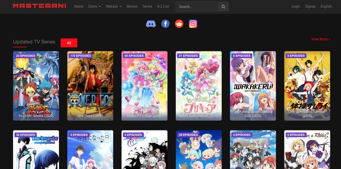Expand the Genre dropdown menu
The height and width of the screenshot is (169, 341).
coord(94,7)
